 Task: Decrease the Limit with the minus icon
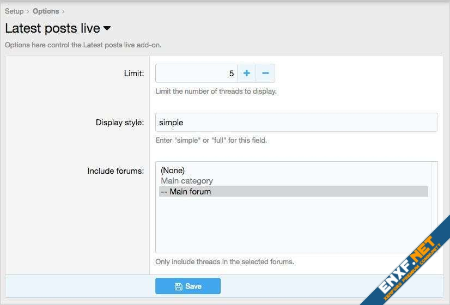(x=265, y=74)
